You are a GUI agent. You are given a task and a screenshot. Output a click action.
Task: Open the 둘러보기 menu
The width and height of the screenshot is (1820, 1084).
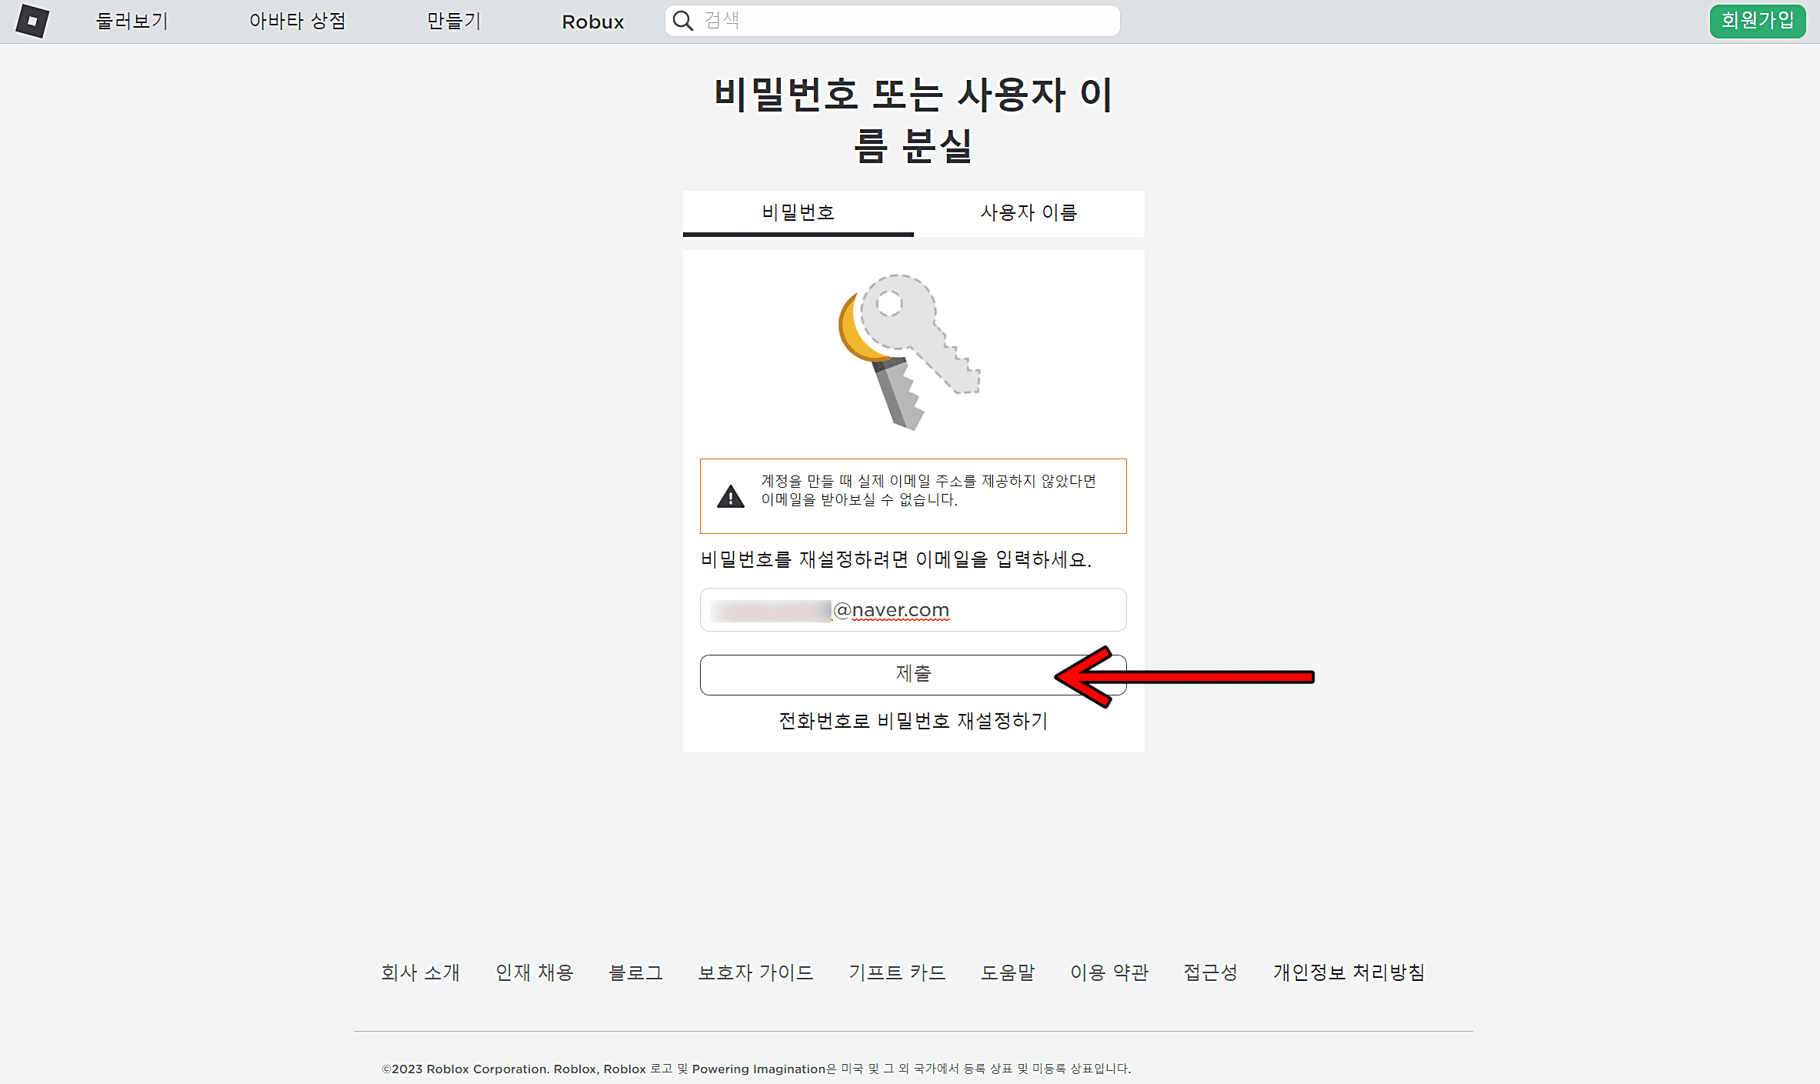(x=131, y=21)
